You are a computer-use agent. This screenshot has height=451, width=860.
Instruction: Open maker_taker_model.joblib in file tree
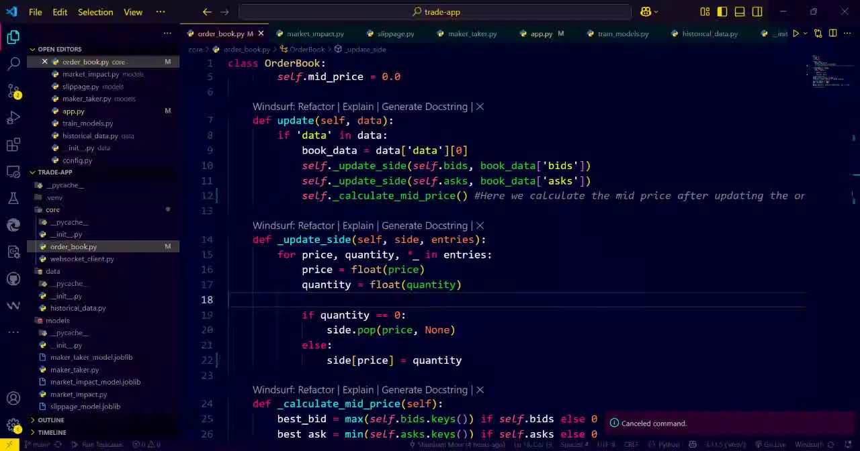tap(91, 357)
